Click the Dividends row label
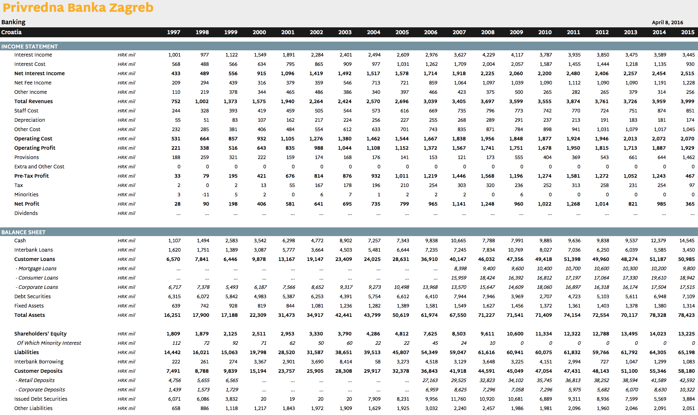This screenshot has width=698, height=415. (26, 213)
